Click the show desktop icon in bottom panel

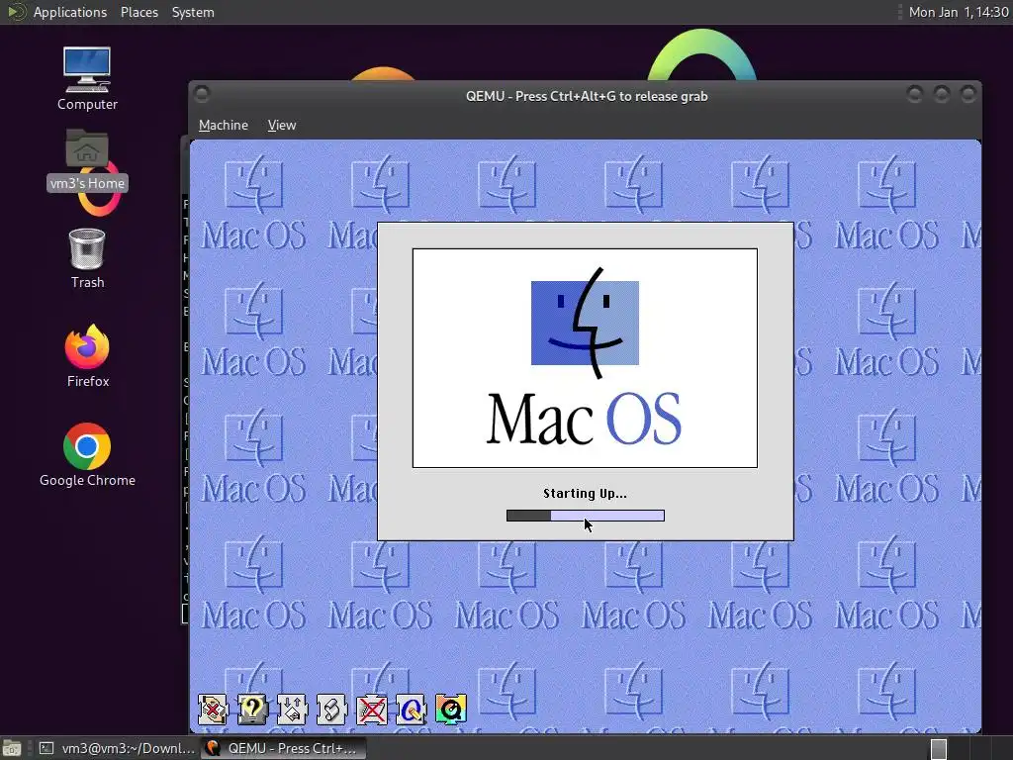point(12,748)
